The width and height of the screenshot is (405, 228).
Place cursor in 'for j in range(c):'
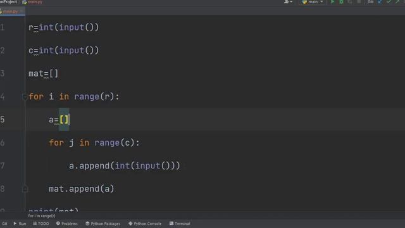click(x=94, y=142)
